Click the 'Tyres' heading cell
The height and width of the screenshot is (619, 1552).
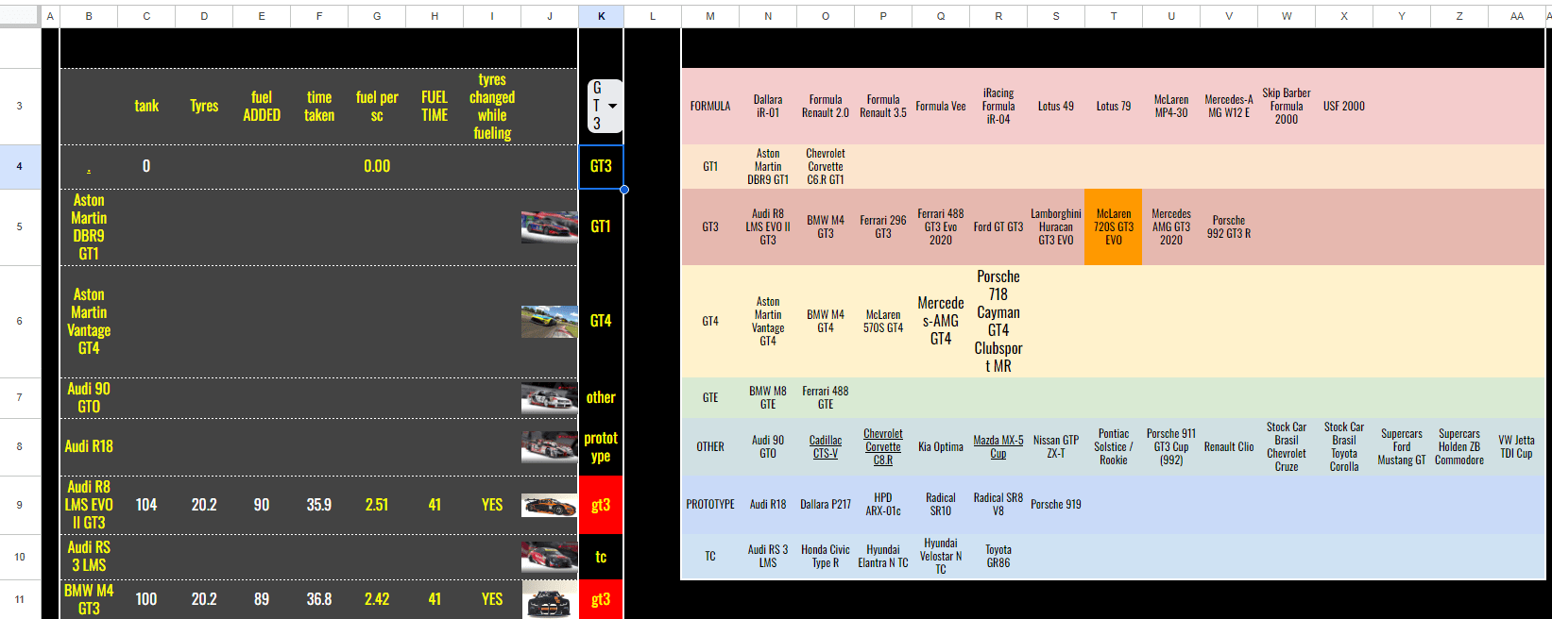tap(204, 106)
